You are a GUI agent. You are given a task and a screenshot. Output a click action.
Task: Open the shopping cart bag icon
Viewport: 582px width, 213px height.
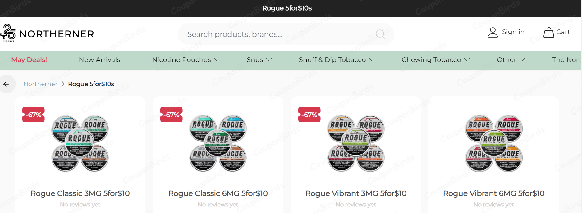(x=548, y=32)
